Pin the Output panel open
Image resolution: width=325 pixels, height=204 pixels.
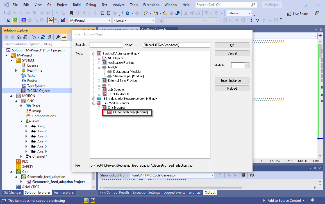pyautogui.click(x=315, y=168)
